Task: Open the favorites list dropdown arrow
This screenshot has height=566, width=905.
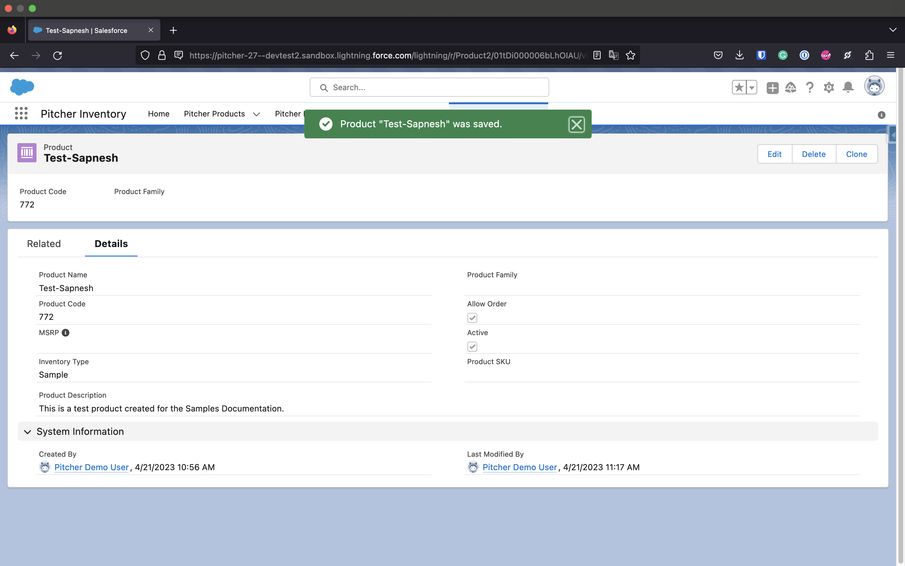Action: [752, 87]
